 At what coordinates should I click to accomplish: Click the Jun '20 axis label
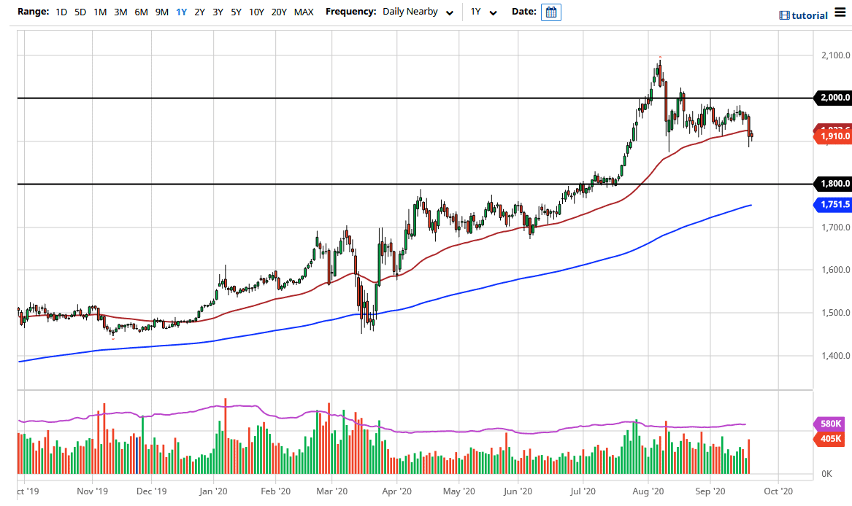pyautogui.click(x=518, y=491)
